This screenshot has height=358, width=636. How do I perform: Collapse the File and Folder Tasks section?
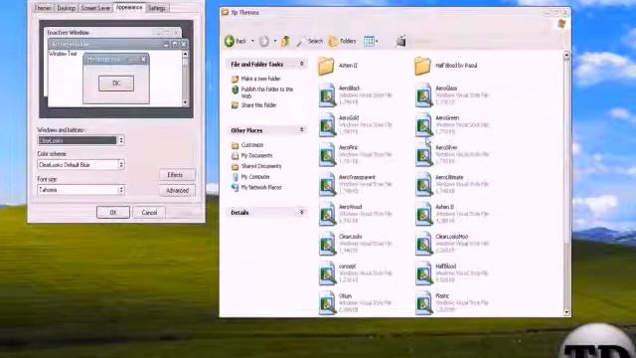coord(301,64)
